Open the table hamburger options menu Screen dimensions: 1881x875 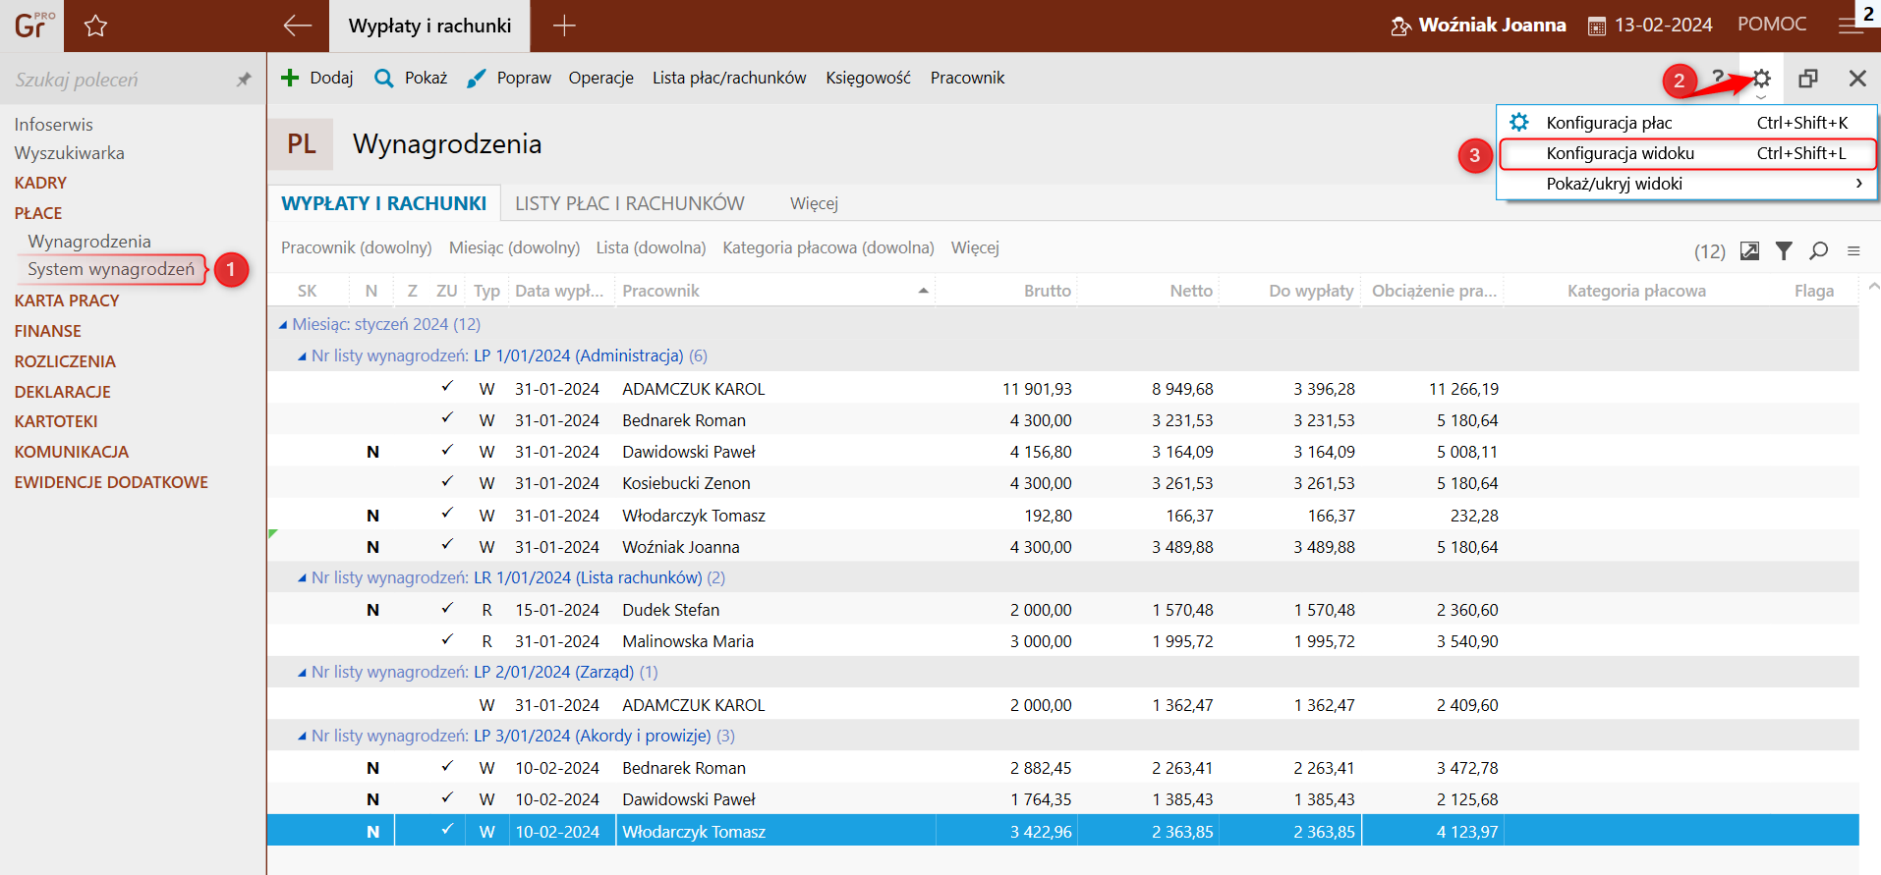coord(1853,251)
